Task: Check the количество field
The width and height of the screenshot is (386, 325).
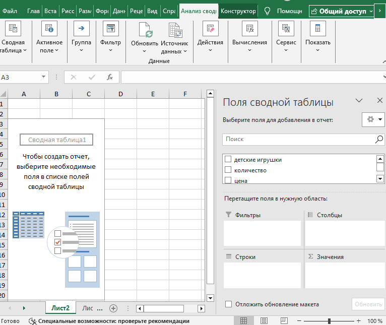Action: click(228, 170)
